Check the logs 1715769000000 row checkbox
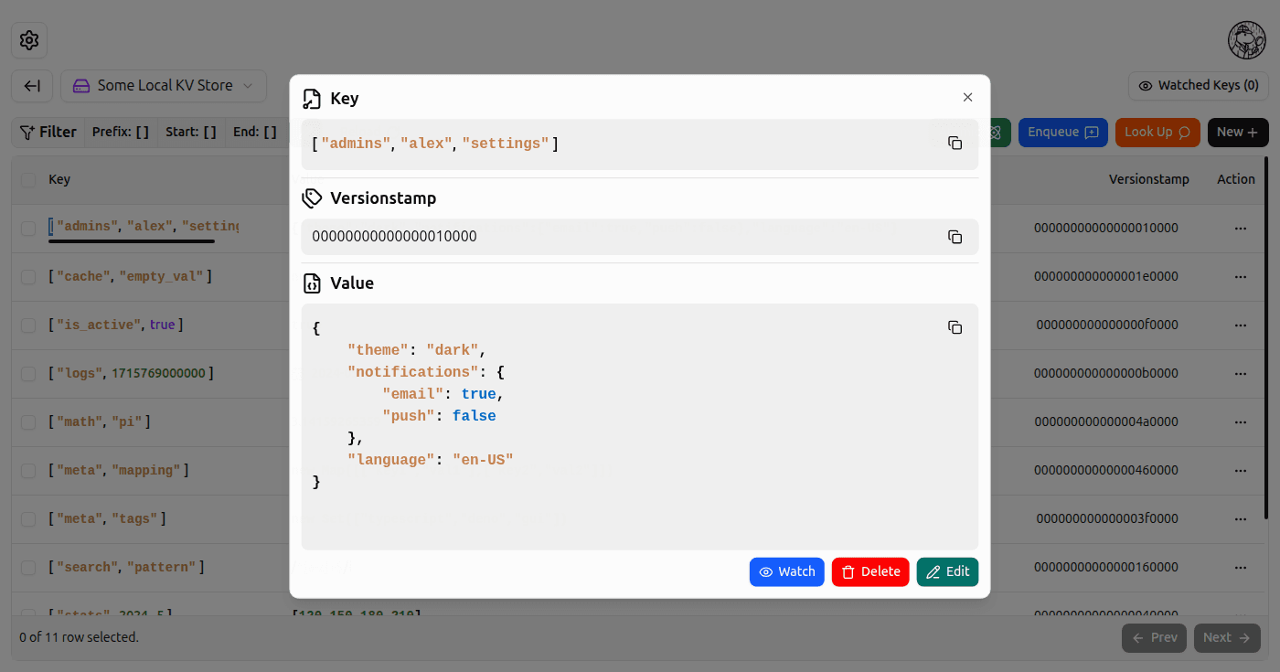This screenshot has width=1280, height=672. [x=28, y=374]
